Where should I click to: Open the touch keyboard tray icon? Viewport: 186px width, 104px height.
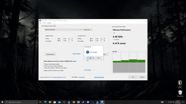(x=162, y=102)
